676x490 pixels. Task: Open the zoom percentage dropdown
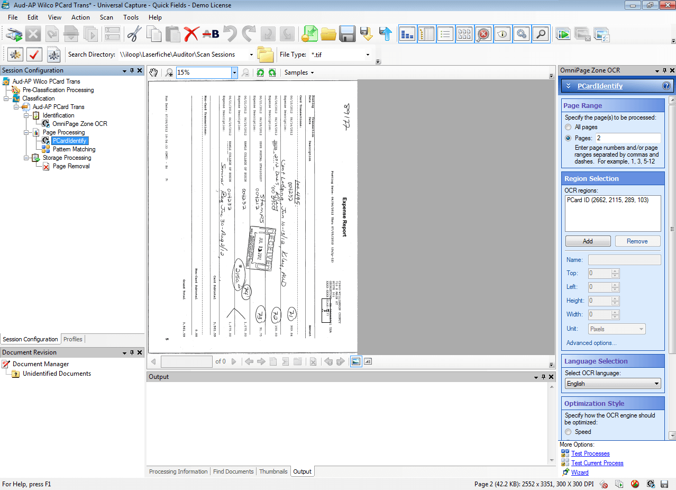coord(234,73)
